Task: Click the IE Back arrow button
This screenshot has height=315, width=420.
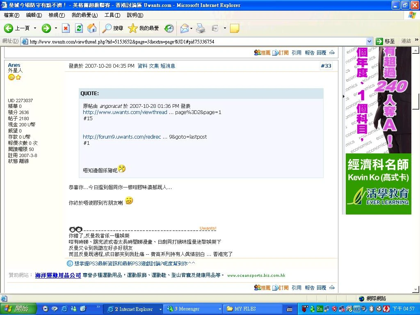Action: [x=9, y=28]
